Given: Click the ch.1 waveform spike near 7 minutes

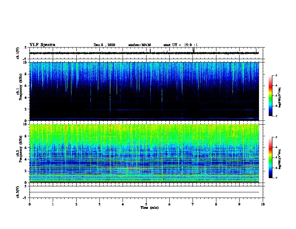Looking at the screenshot, I should click(194, 50).
